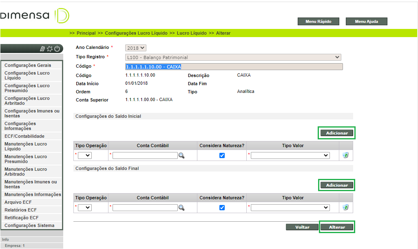Click the green refresh folder icon in Saldo Final row
The image size is (418, 249).
(345, 207)
